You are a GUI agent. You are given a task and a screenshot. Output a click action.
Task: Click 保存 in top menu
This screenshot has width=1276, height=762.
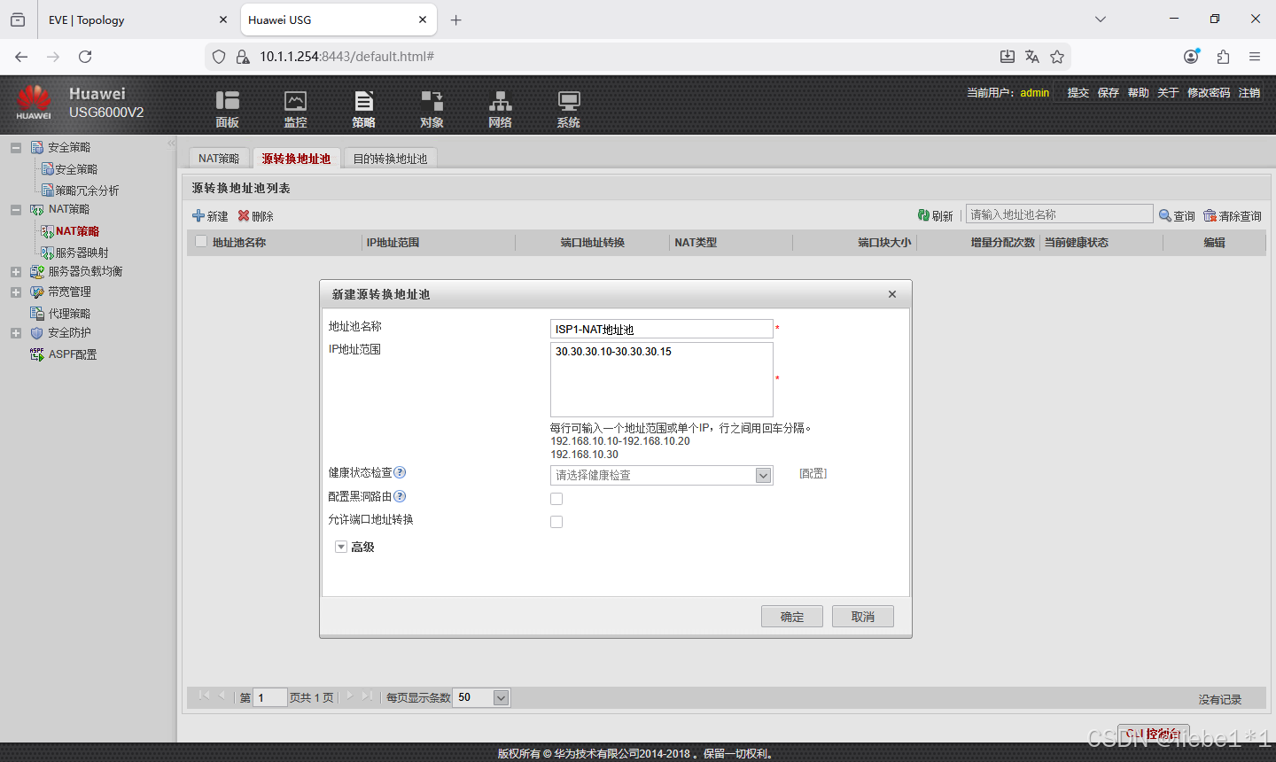[x=1109, y=92]
